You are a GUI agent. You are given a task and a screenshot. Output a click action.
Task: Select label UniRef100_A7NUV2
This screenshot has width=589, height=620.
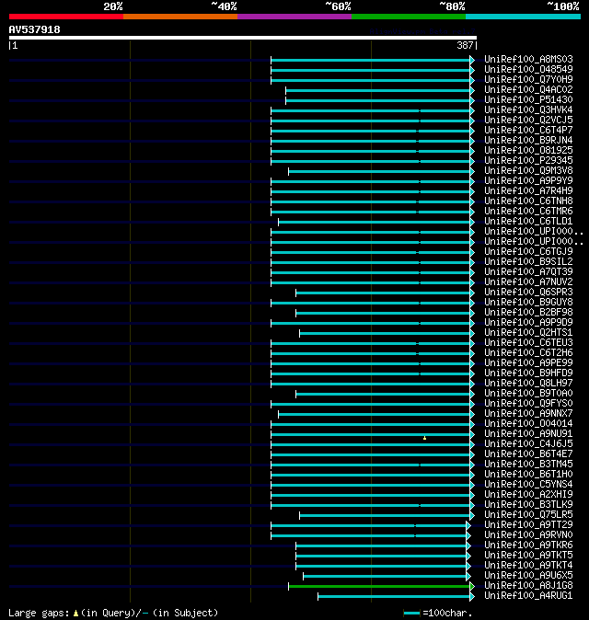point(528,281)
